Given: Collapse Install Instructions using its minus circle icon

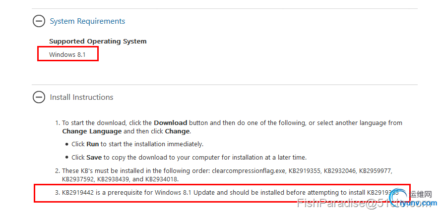Looking at the screenshot, I should point(38,97).
